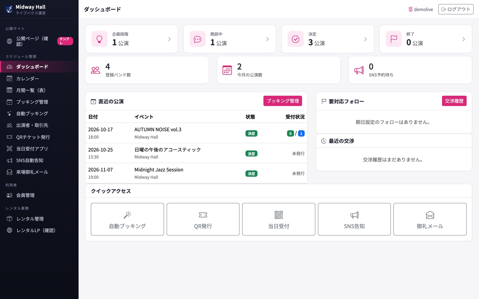Click the calendar icon beside 今月の公演数
Screen dimensions: 479x299
227,70
